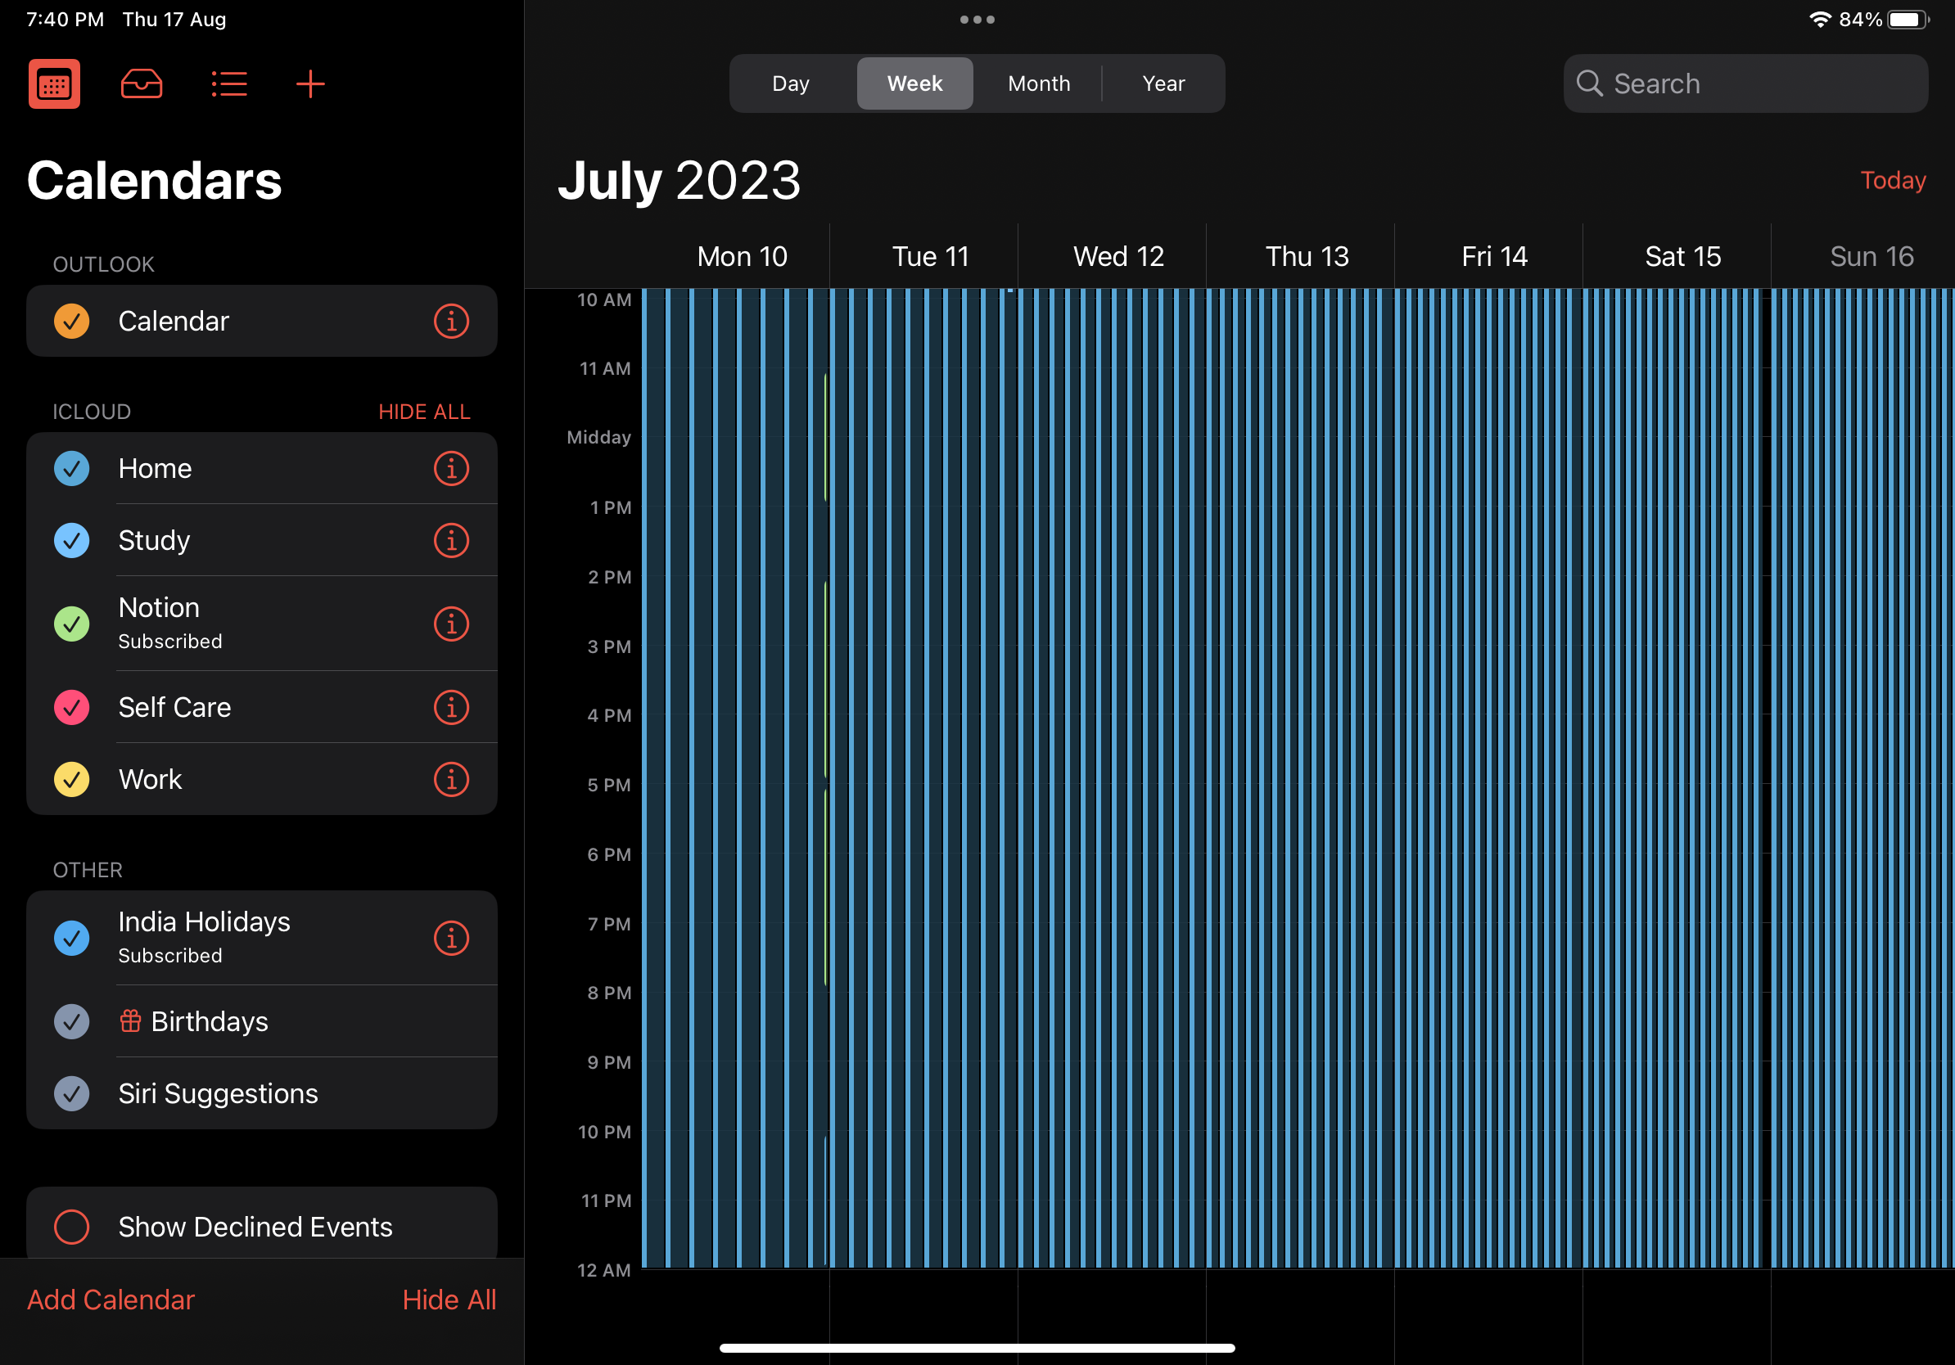Click the three-dot multitasking menu at top
Viewport: 1955px width, 1365px height.
coord(977,20)
